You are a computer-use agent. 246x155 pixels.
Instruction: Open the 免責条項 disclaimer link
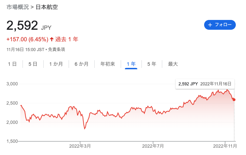tap(56, 50)
